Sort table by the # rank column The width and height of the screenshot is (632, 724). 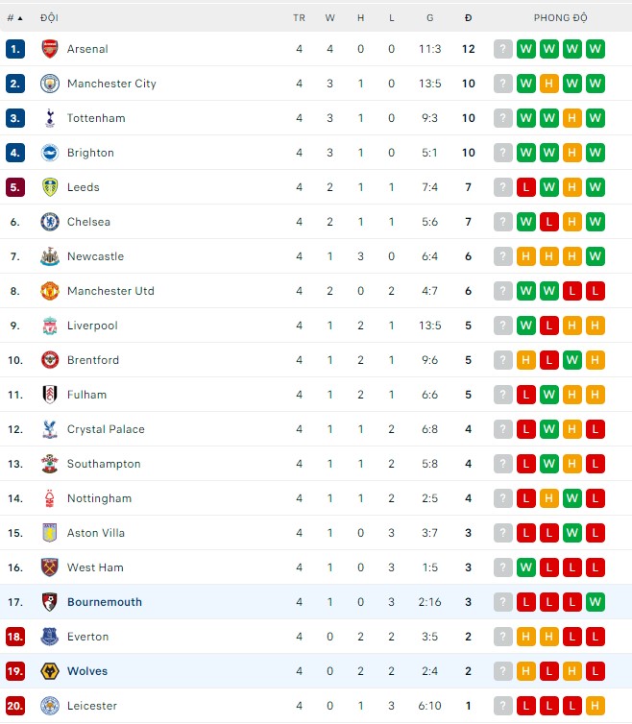[14, 18]
